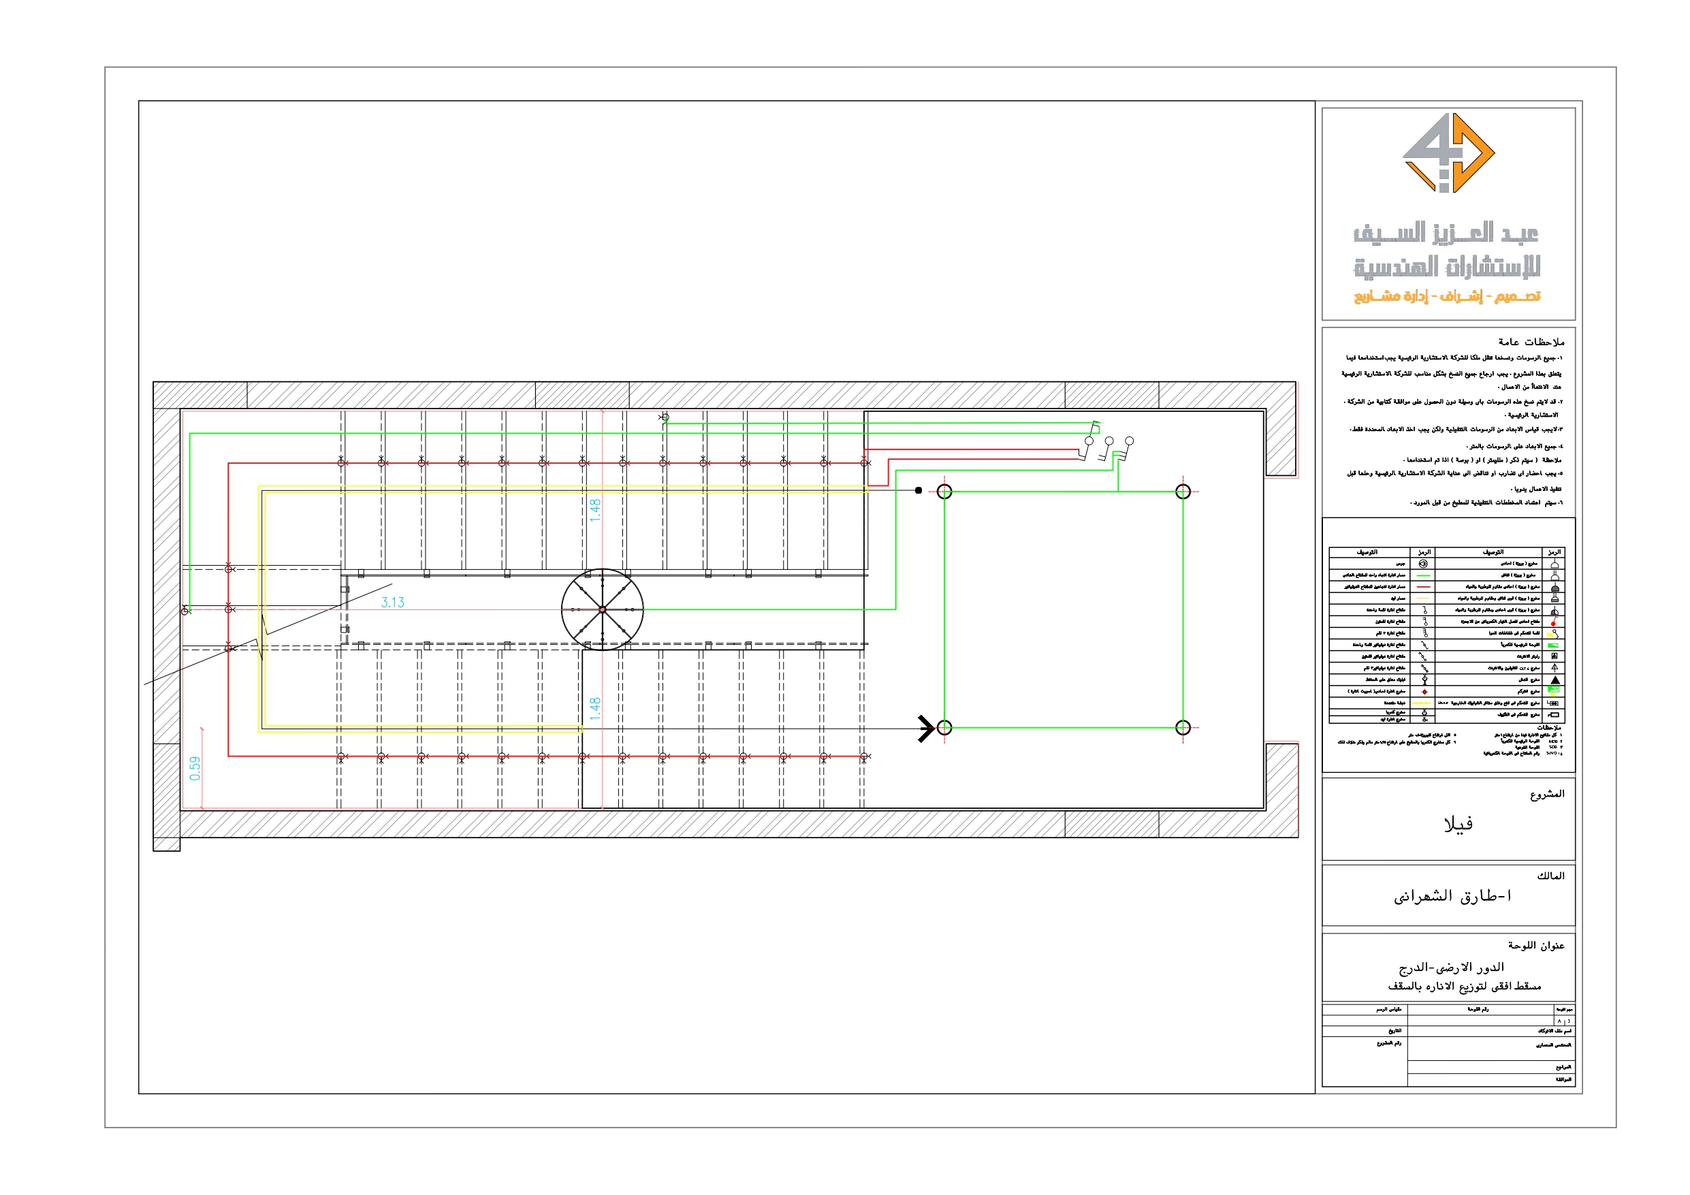Click the black arrowhead symbol beside the lower-left spotlight
Screen dimensions: 1690x1195
point(926,728)
